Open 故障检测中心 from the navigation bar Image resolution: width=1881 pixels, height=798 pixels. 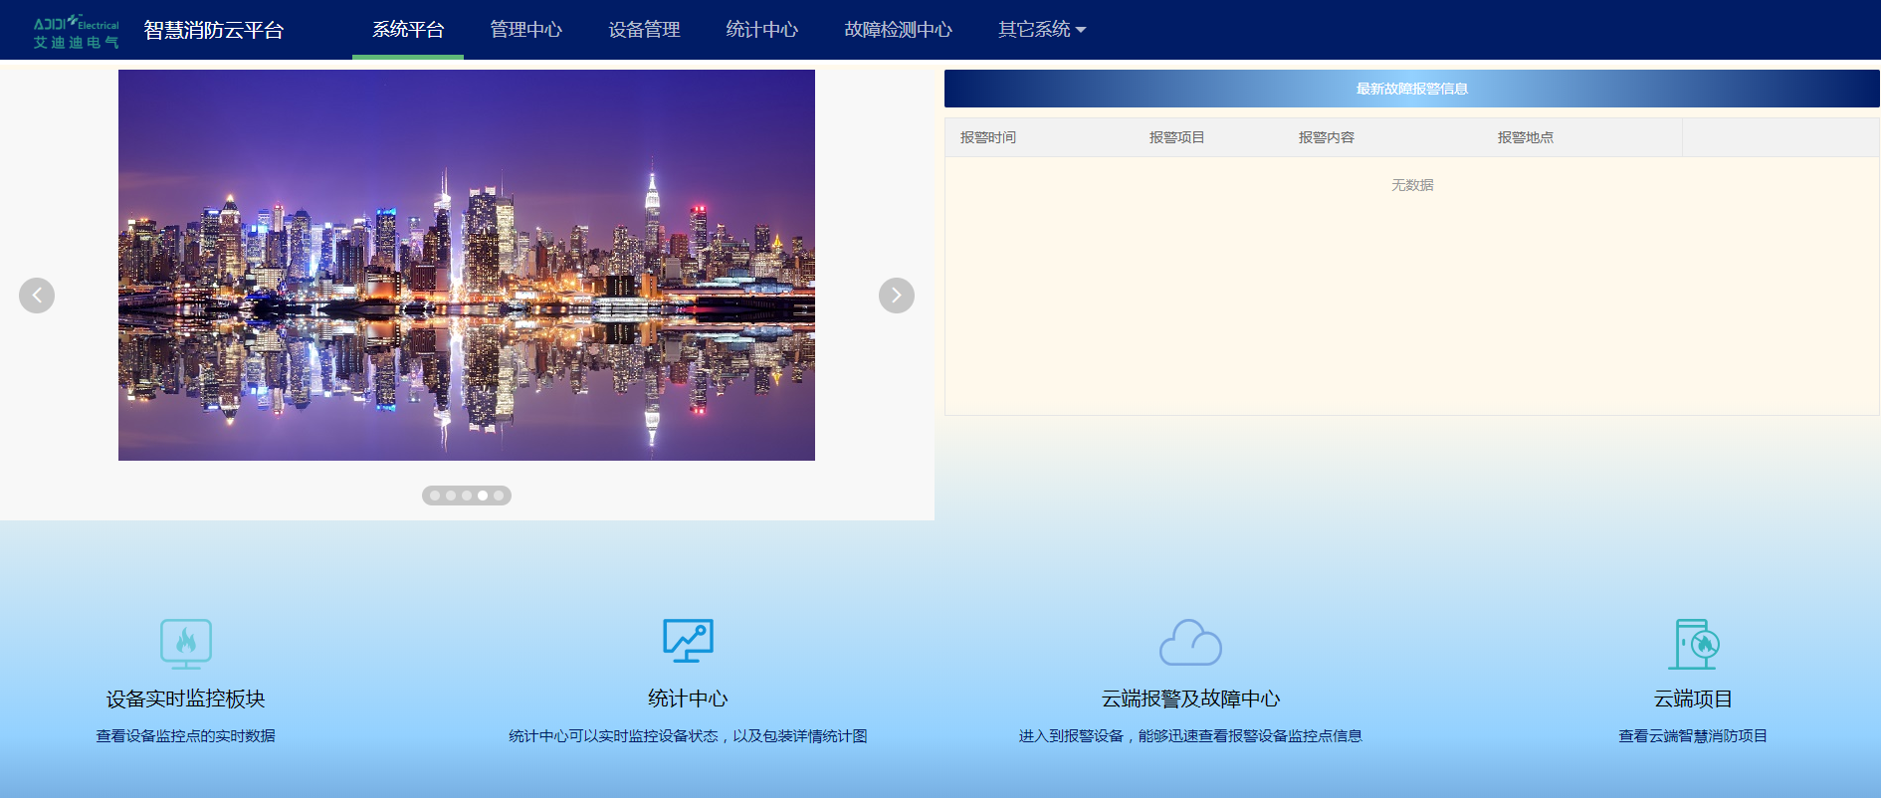point(898,30)
